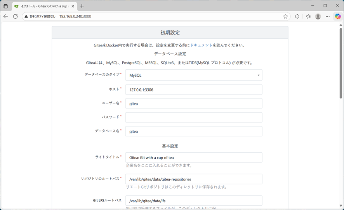344x210 pixels.
Task: Go back to the previous page
Action: 6,16
